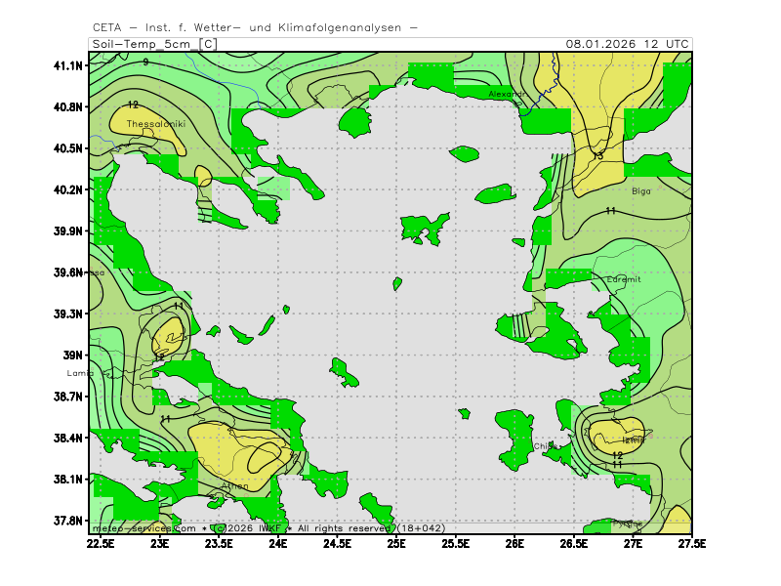Viewport: 781px width, 586px height.
Task: Click the 13 contour label
Action: (598, 156)
